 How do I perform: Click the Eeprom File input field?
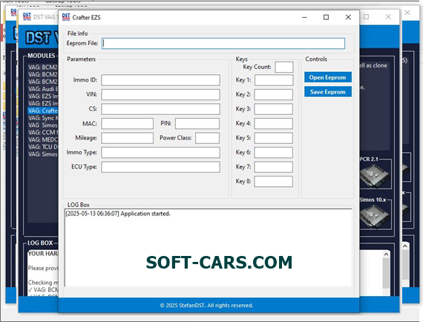pyautogui.click(x=223, y=44)
